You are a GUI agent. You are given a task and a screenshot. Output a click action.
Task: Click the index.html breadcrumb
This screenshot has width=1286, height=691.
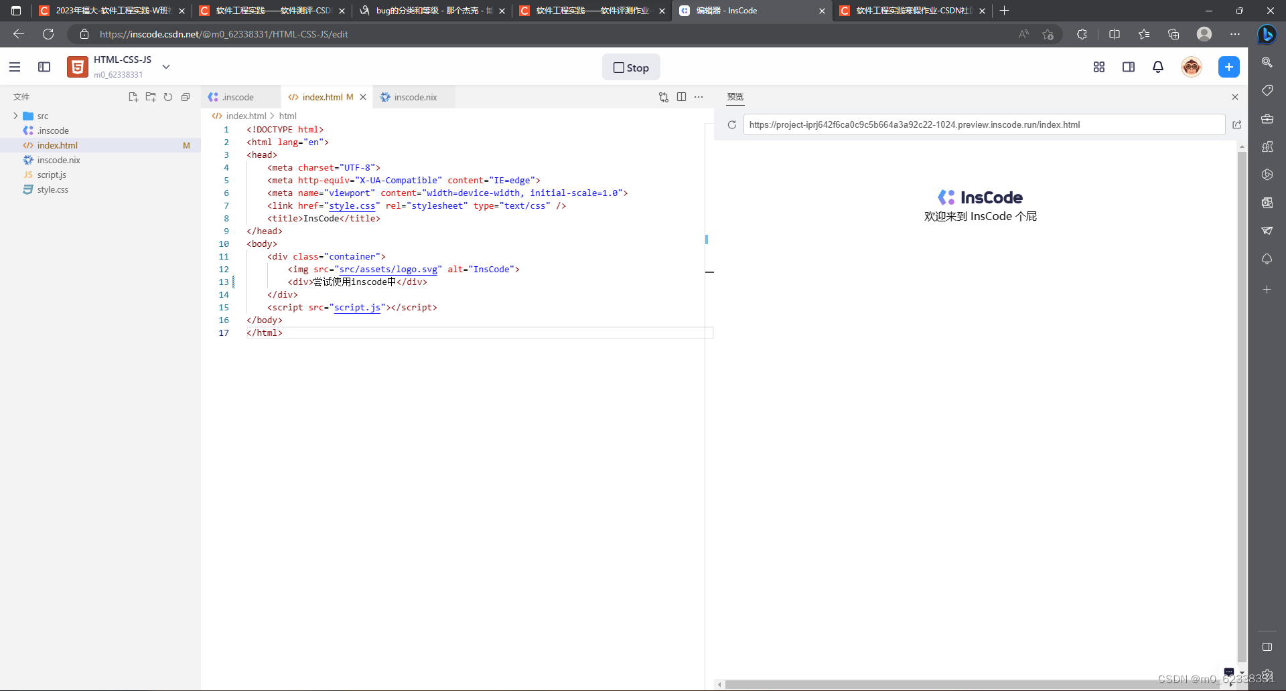tap(246, 116)
